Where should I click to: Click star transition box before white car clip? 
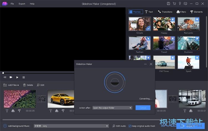tap(173, 99)
